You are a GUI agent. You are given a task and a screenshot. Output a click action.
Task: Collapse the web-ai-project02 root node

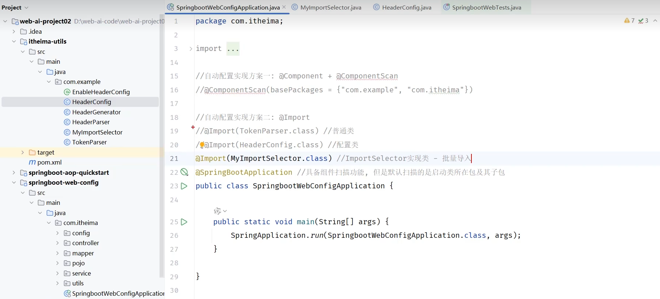(x=5, y=21)
